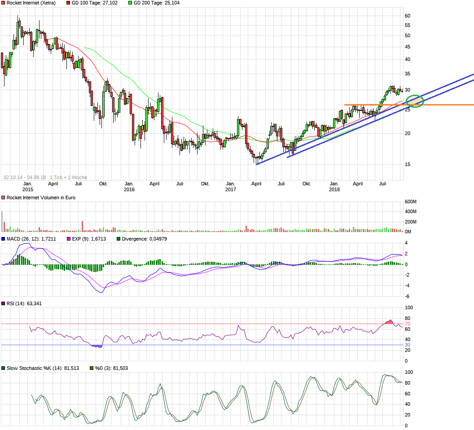This screenshot has width=474, height=430.
Task: Click the date range text '02.10.14 - 04.09.18'
Action: coord(25,177)
